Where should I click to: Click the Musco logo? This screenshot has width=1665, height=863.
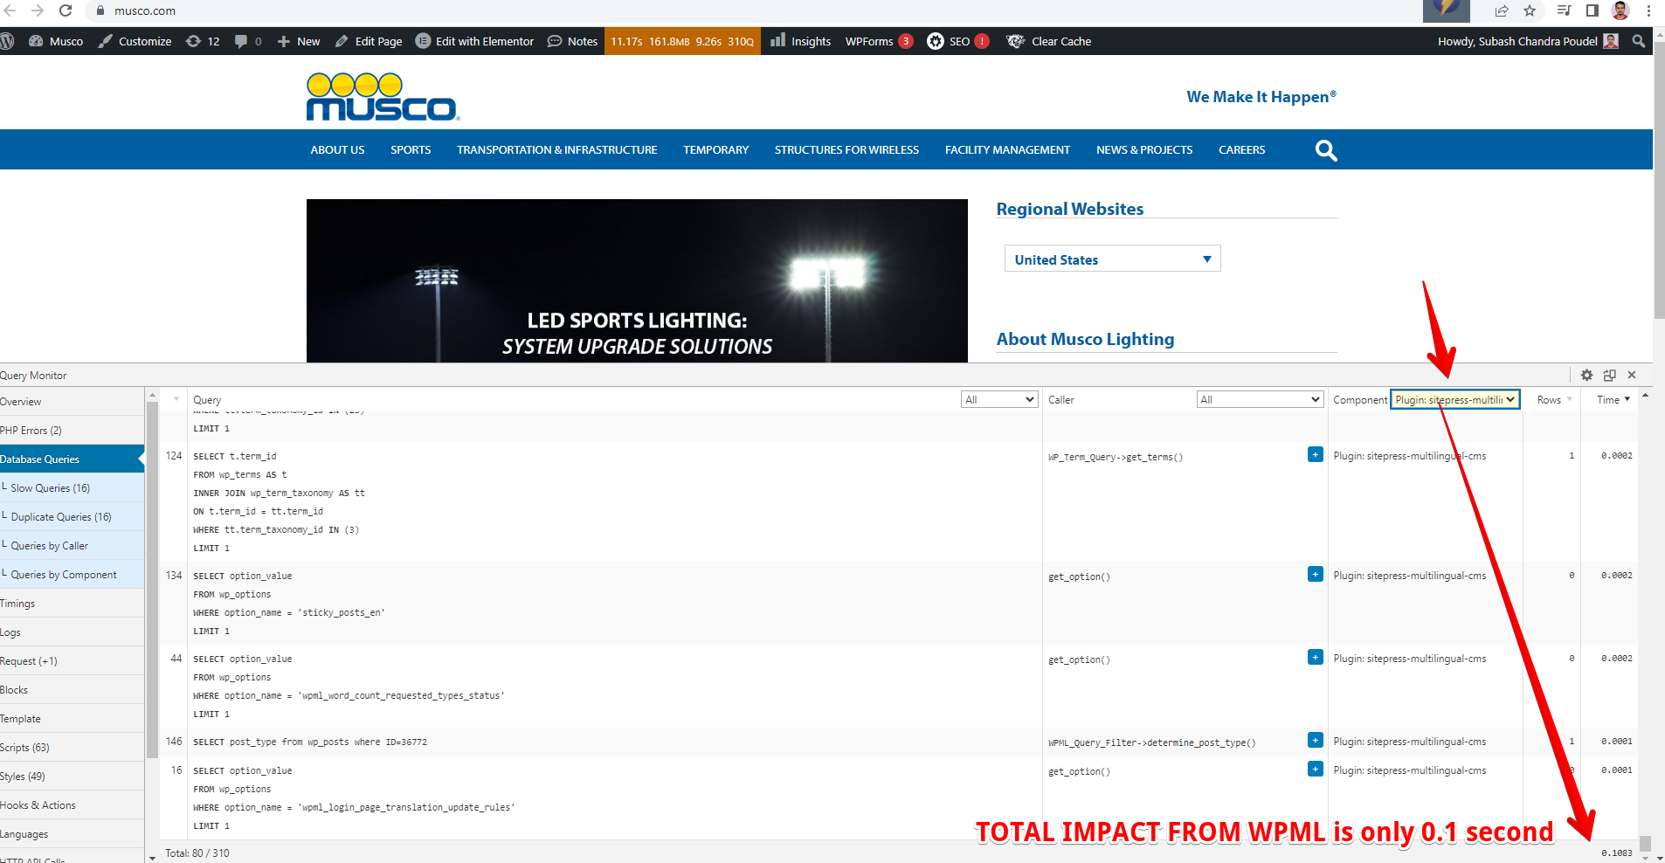click(383, 97)
